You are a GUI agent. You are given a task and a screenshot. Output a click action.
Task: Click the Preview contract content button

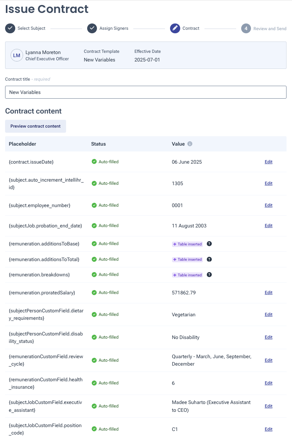click(x=36, y=126)
